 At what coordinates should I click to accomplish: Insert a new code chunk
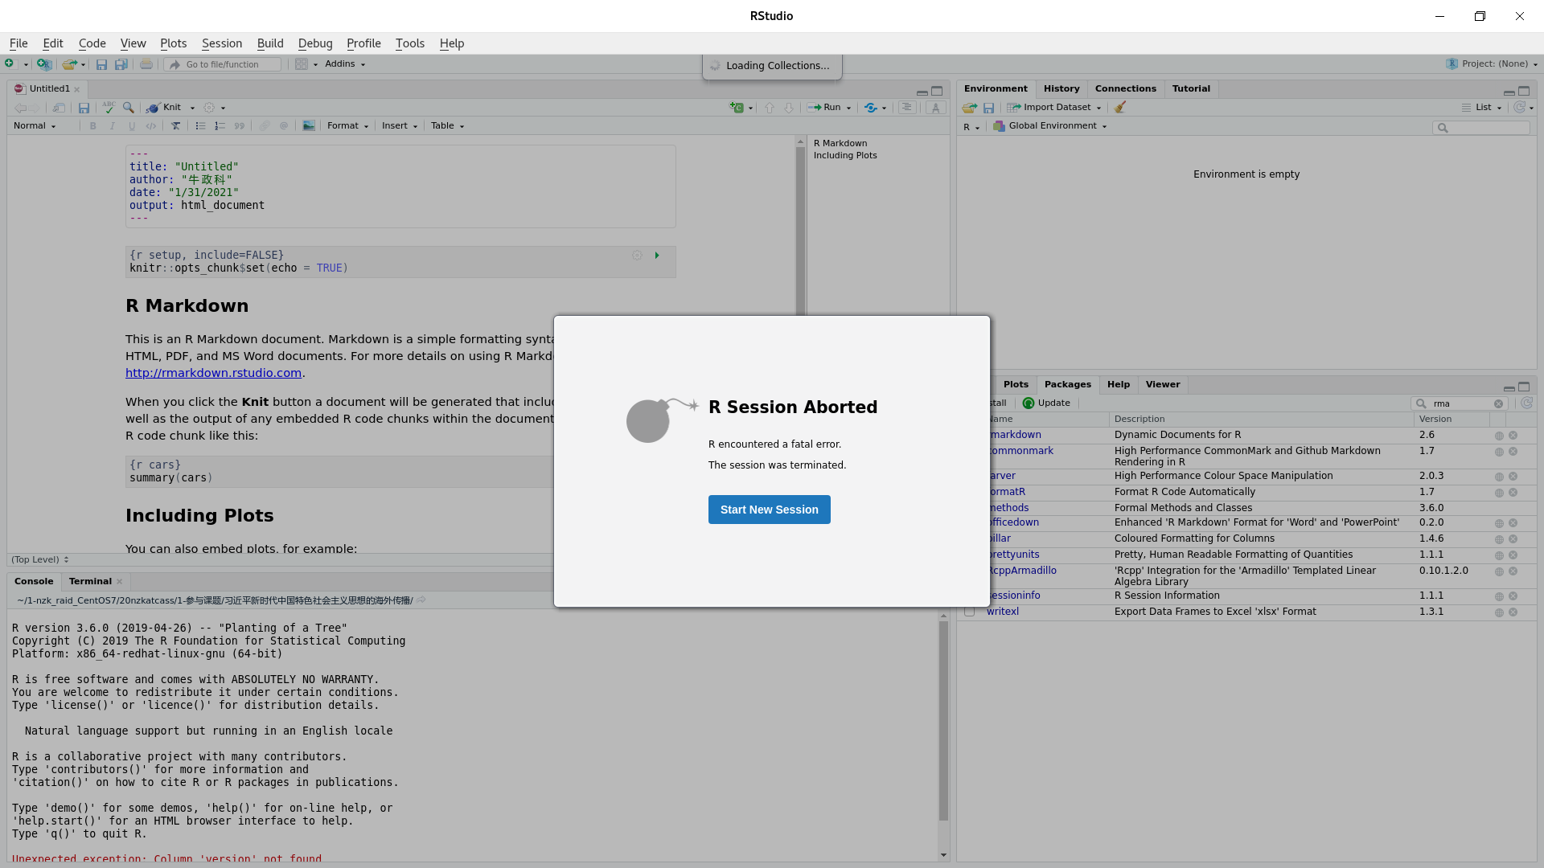point(737,107)
